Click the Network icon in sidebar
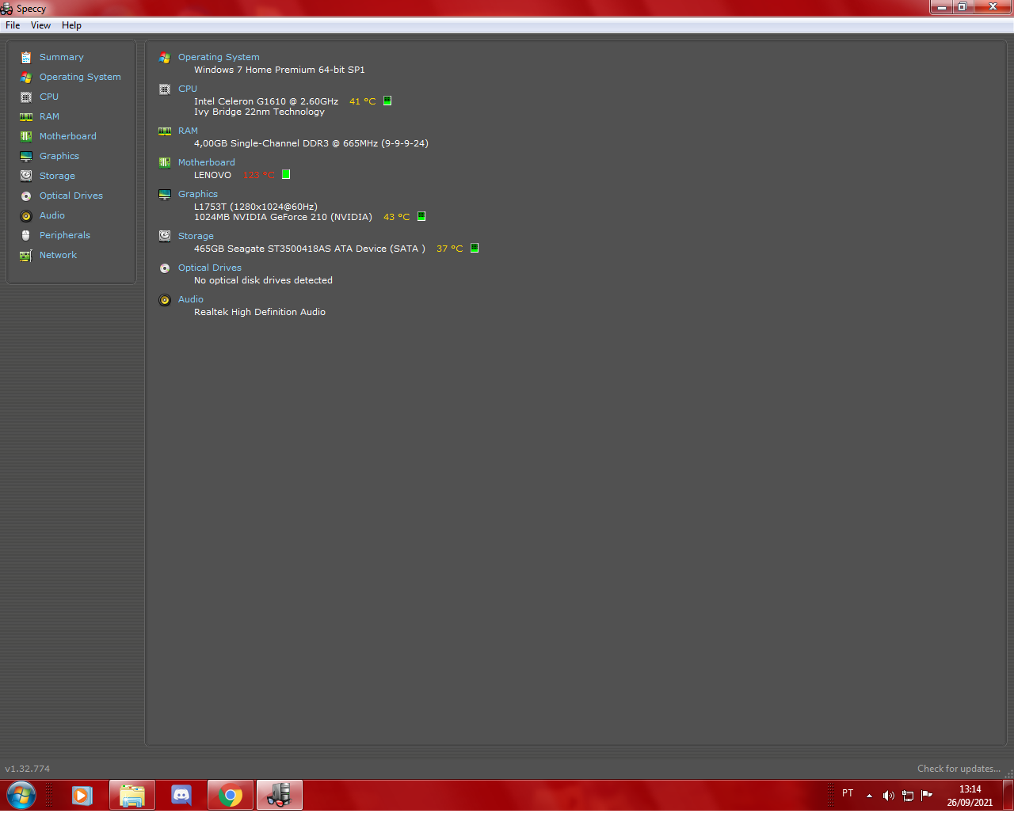The width and height of the screenshot is (1014, 817). [x=26, y=255]
